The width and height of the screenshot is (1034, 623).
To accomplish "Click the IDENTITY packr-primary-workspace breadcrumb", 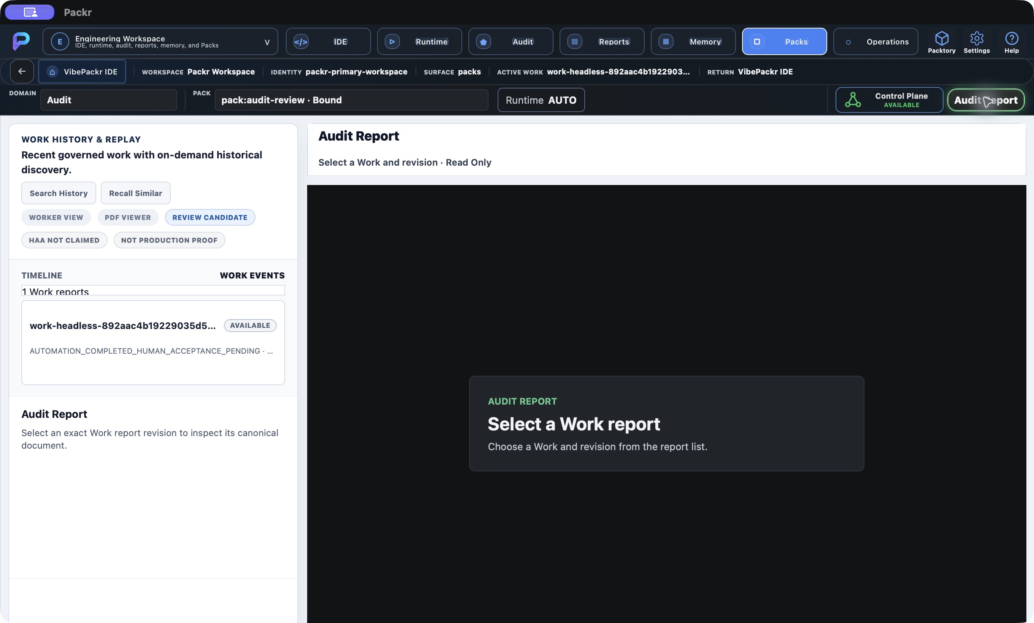I will pyautogui.click(x=339, y=72).
